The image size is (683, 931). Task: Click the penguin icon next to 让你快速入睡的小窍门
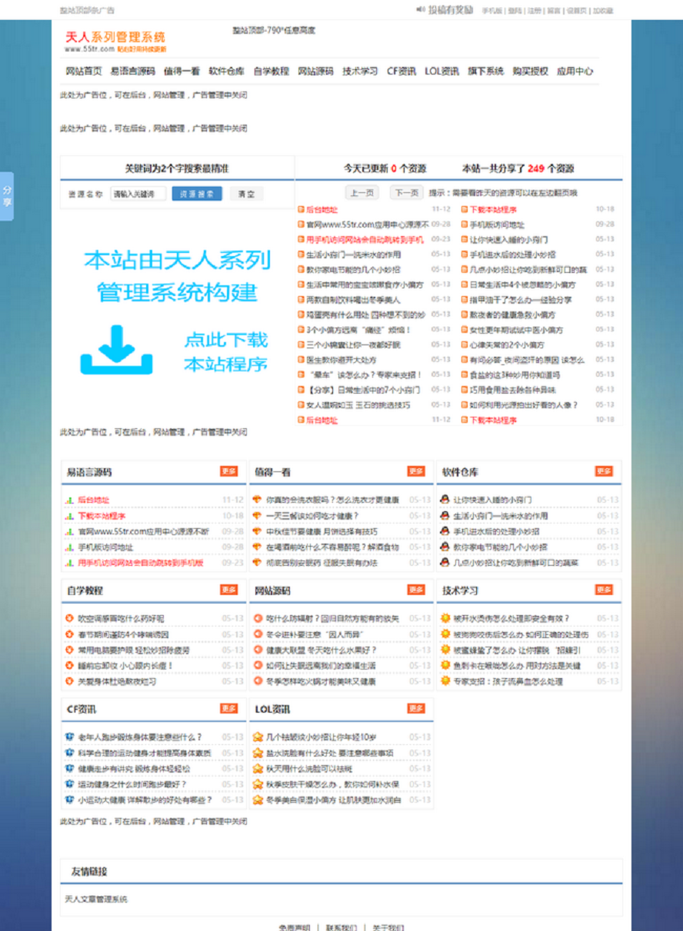445,500
